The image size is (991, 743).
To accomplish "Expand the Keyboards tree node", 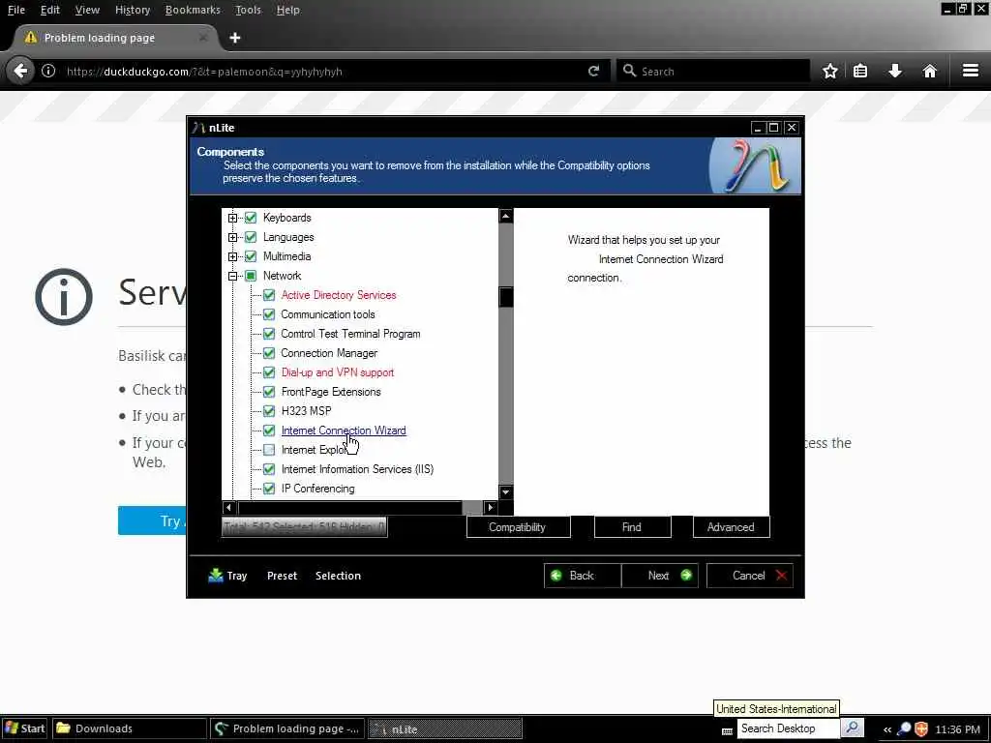I will (232, 218).
